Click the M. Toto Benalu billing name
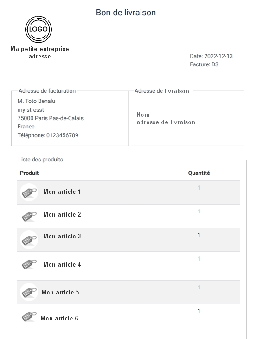The width and height of the screenshot is (257, 339). click(x=36, y=101)
